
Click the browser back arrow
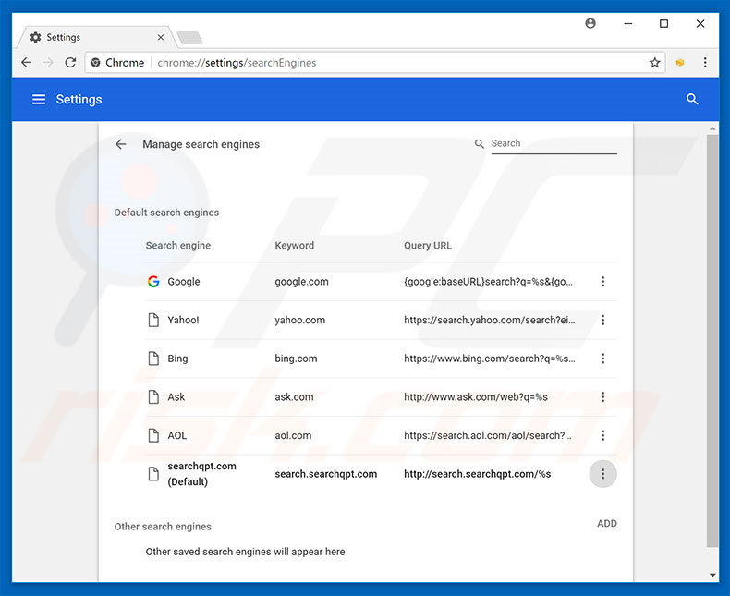[x=27, y=63]
